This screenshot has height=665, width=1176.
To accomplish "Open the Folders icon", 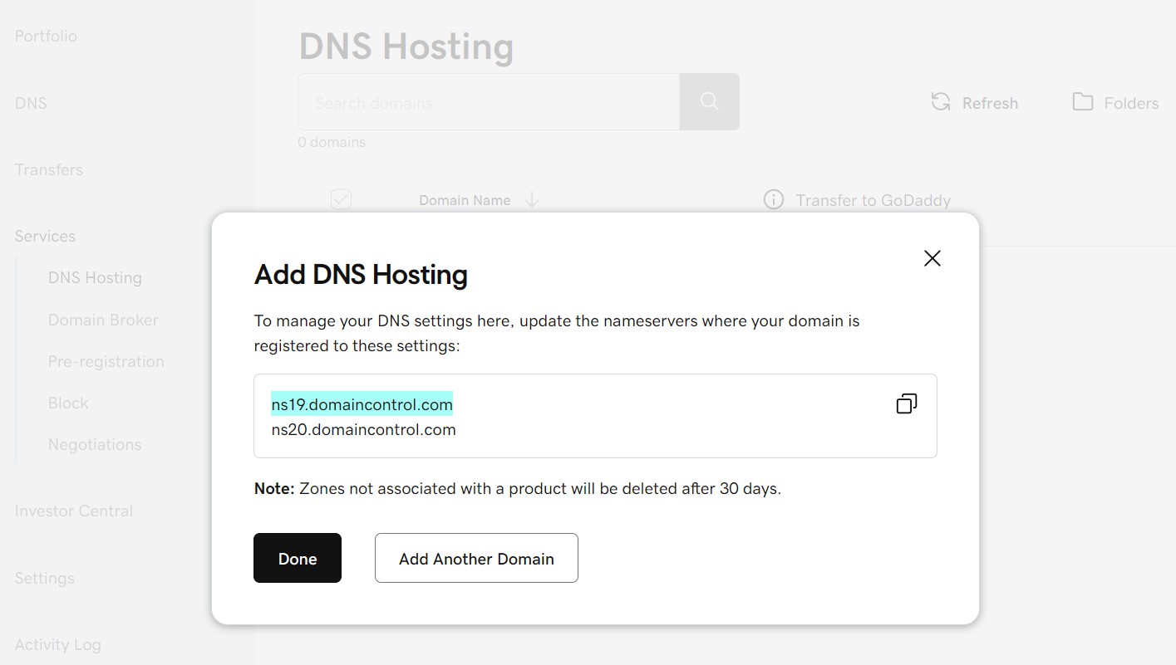I will coord(1082,101).
